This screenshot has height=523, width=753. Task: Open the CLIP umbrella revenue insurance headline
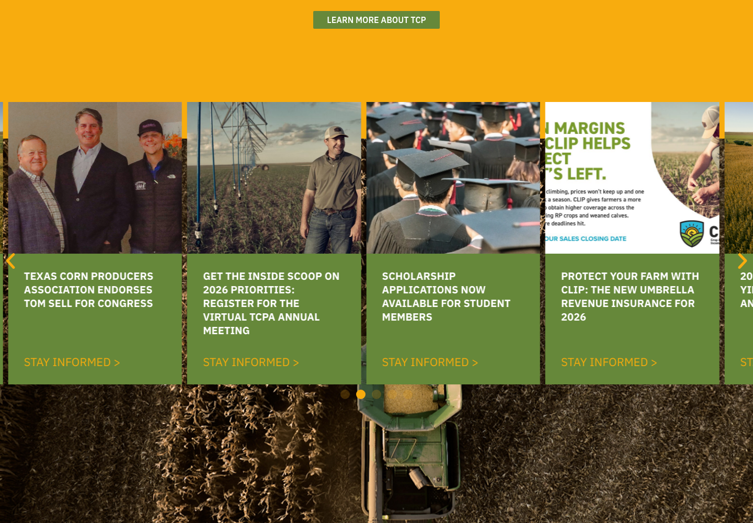630,297
